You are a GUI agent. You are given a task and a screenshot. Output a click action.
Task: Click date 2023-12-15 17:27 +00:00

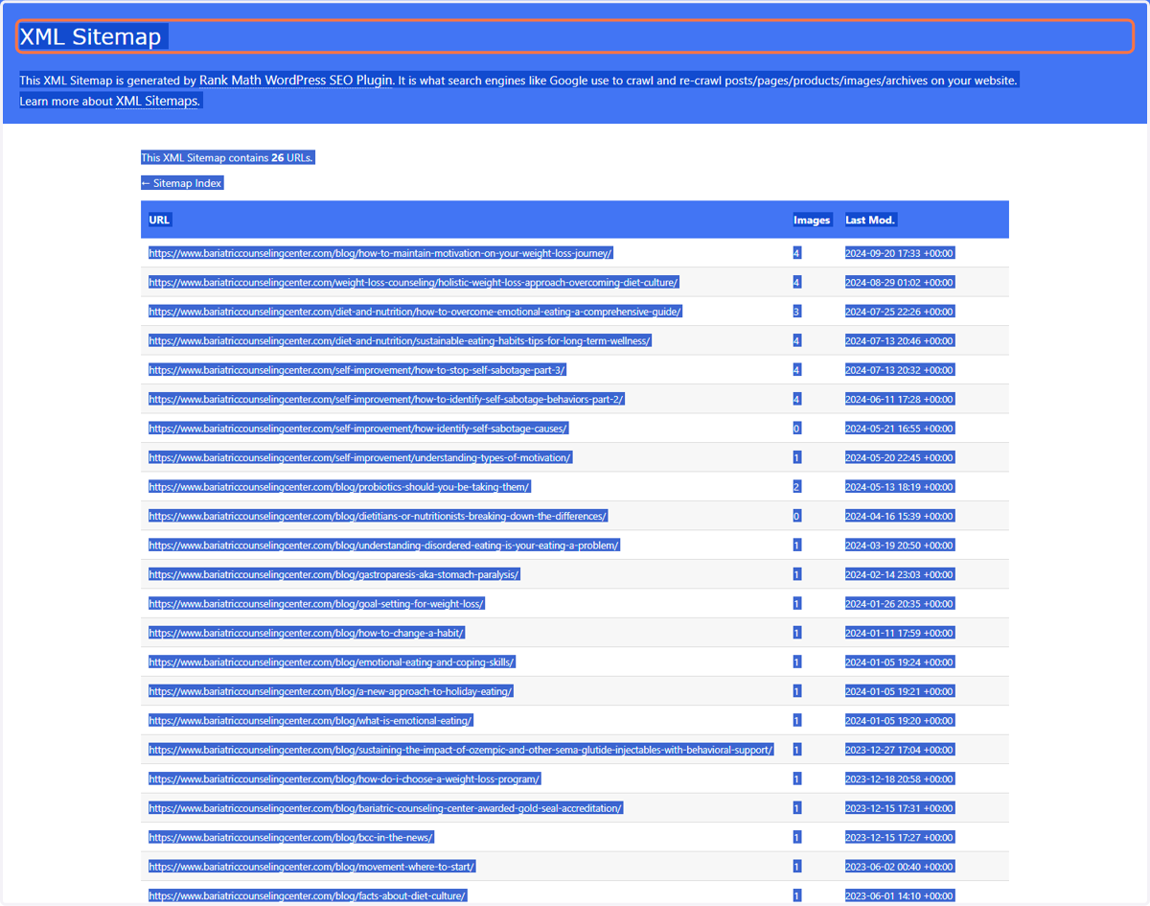(899, 838)
